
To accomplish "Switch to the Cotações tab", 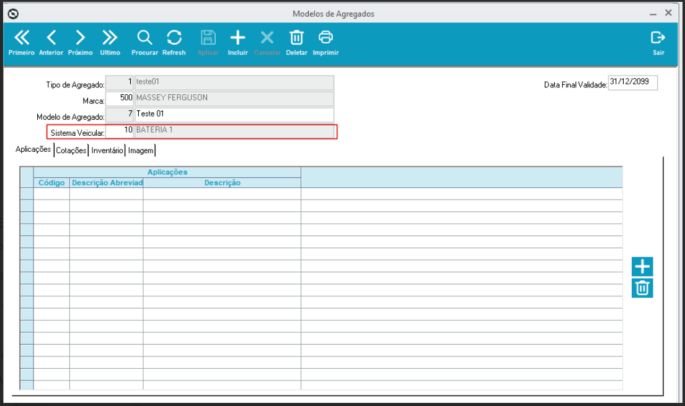I will 71,150.
